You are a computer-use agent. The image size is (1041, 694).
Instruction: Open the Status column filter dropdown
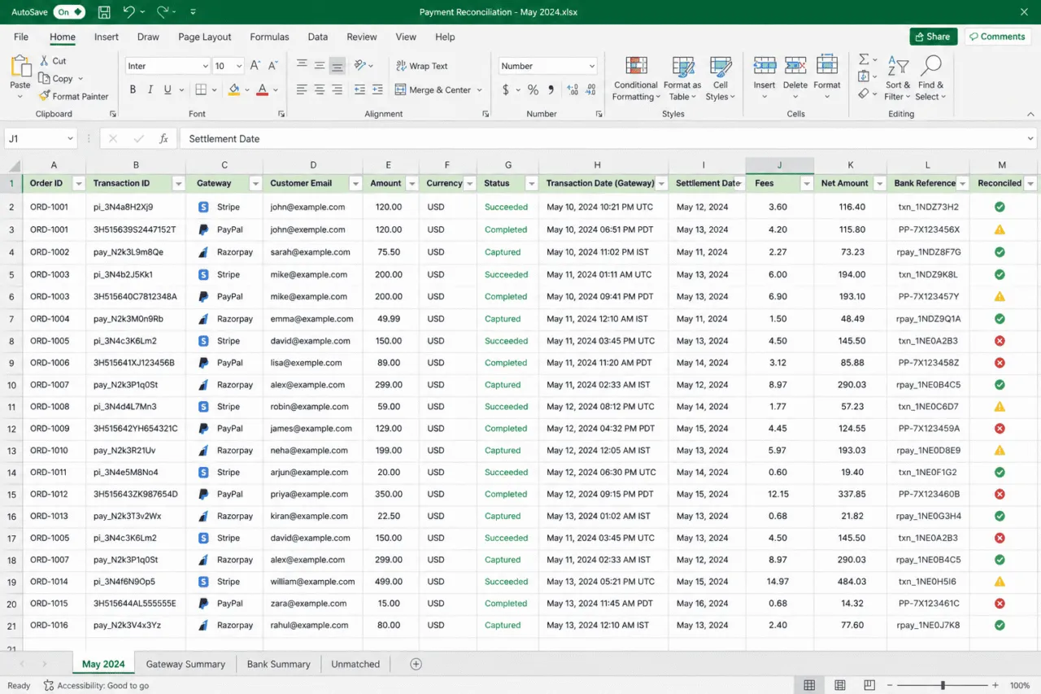(531, 184)
